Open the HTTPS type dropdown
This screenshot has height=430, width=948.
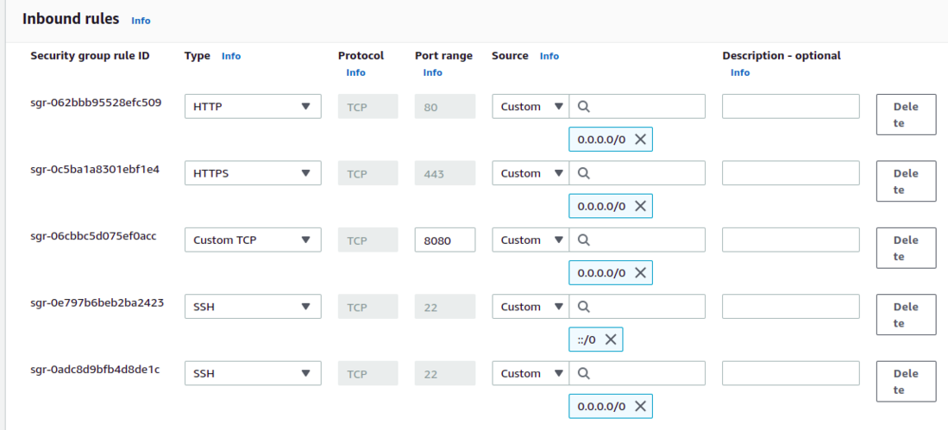[253, 173]
